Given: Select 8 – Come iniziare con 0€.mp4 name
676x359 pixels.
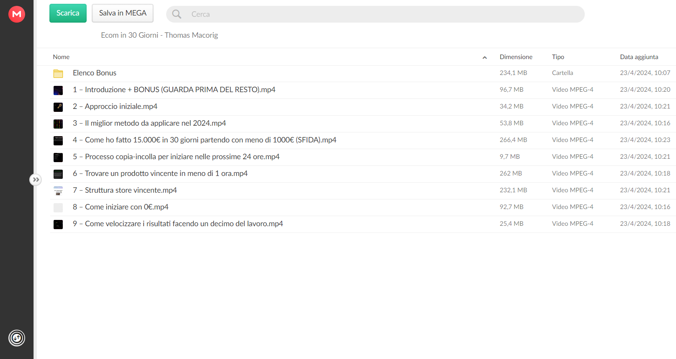Looking at the screenshot, I should (121, 207).
